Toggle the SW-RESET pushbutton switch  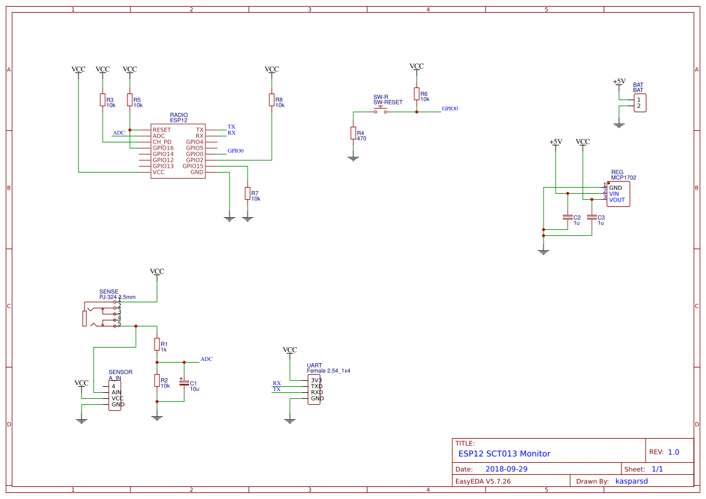380,109
